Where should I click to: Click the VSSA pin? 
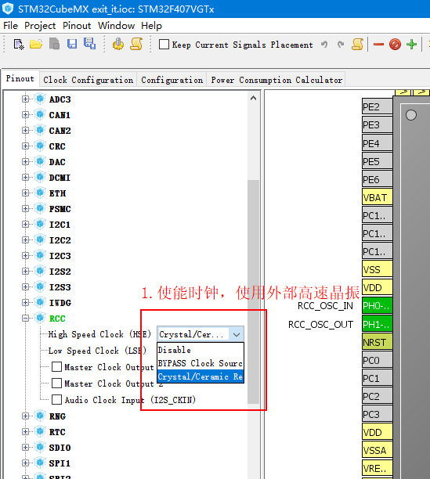377,450
